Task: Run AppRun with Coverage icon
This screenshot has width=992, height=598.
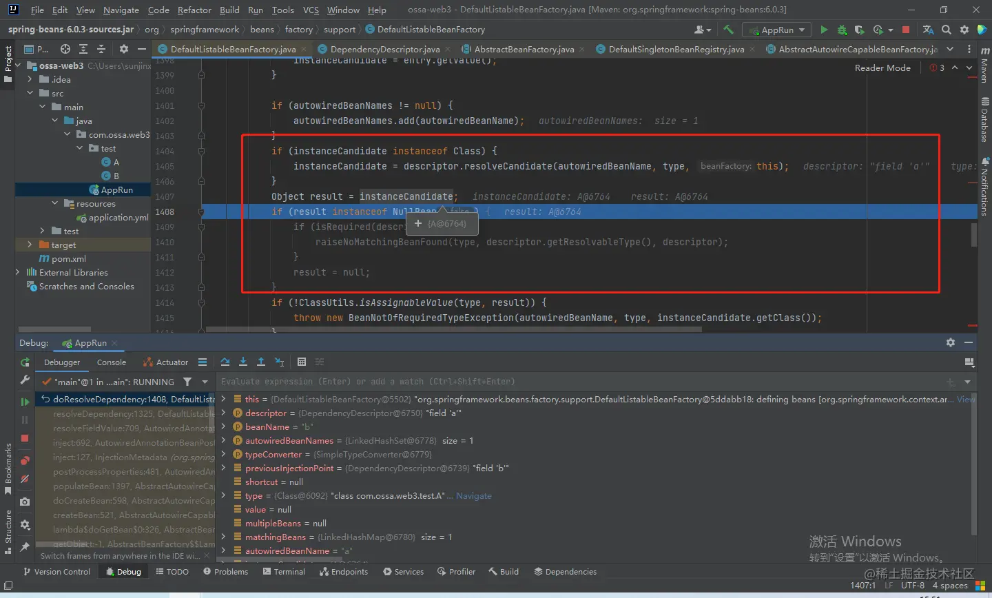Action: pos(859,30)
